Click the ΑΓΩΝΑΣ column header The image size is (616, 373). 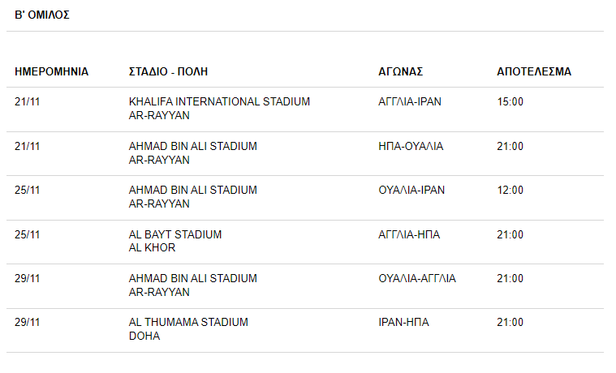400,71
